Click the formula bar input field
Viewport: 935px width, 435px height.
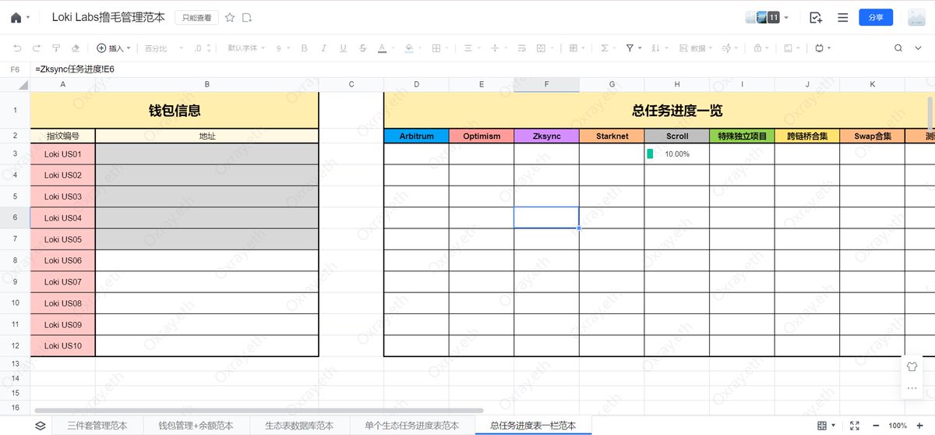(483, 69)
